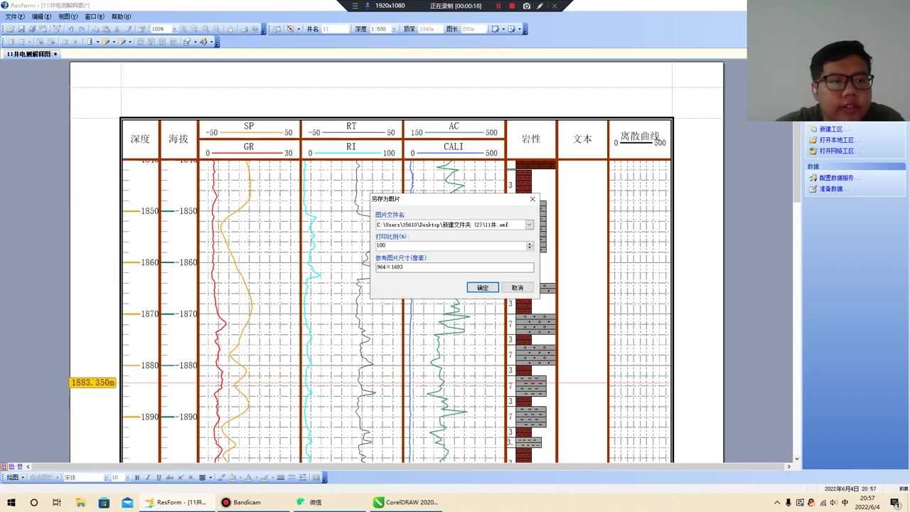Click the font color A icon
Viewport: 910px width, 512px height.
[x=247, y=477]
